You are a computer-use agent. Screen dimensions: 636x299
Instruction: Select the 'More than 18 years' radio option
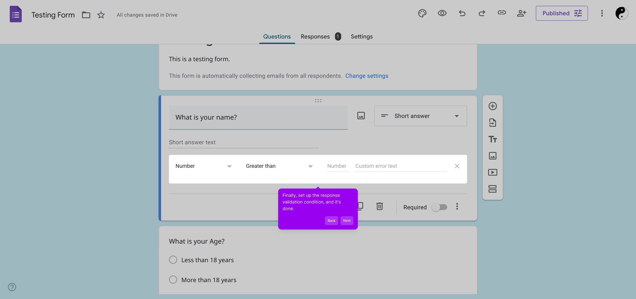click(x=173, y=280)
